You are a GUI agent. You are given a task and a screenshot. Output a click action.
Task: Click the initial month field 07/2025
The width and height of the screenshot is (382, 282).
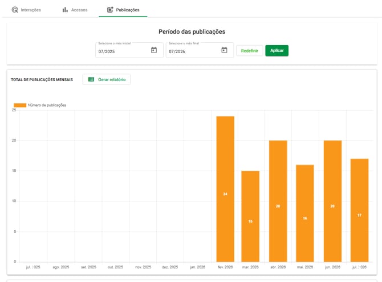[x=129, y=50]
